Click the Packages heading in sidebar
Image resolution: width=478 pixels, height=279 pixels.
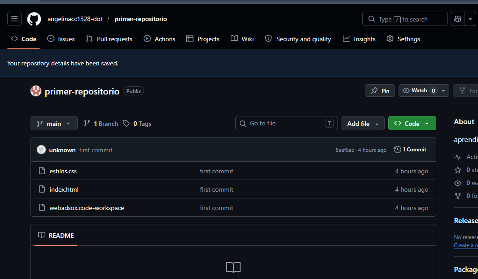click(x=466, y=269)
